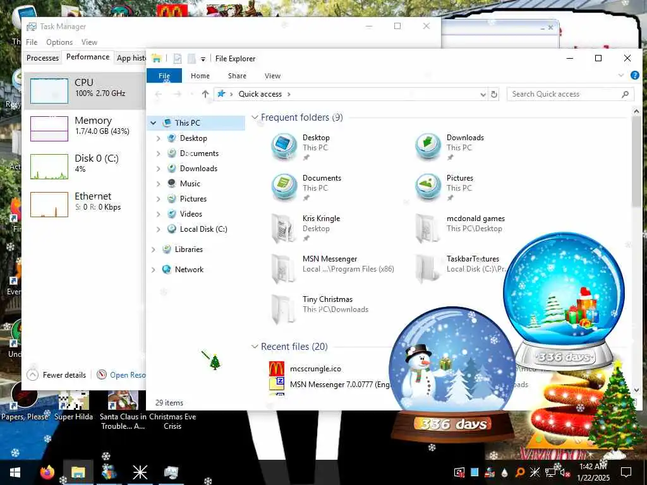The image size is (647, 485).
Task: Expand the ribbon chevron in File Explorer
Action: pyautogui.click(x=621, y=76)
